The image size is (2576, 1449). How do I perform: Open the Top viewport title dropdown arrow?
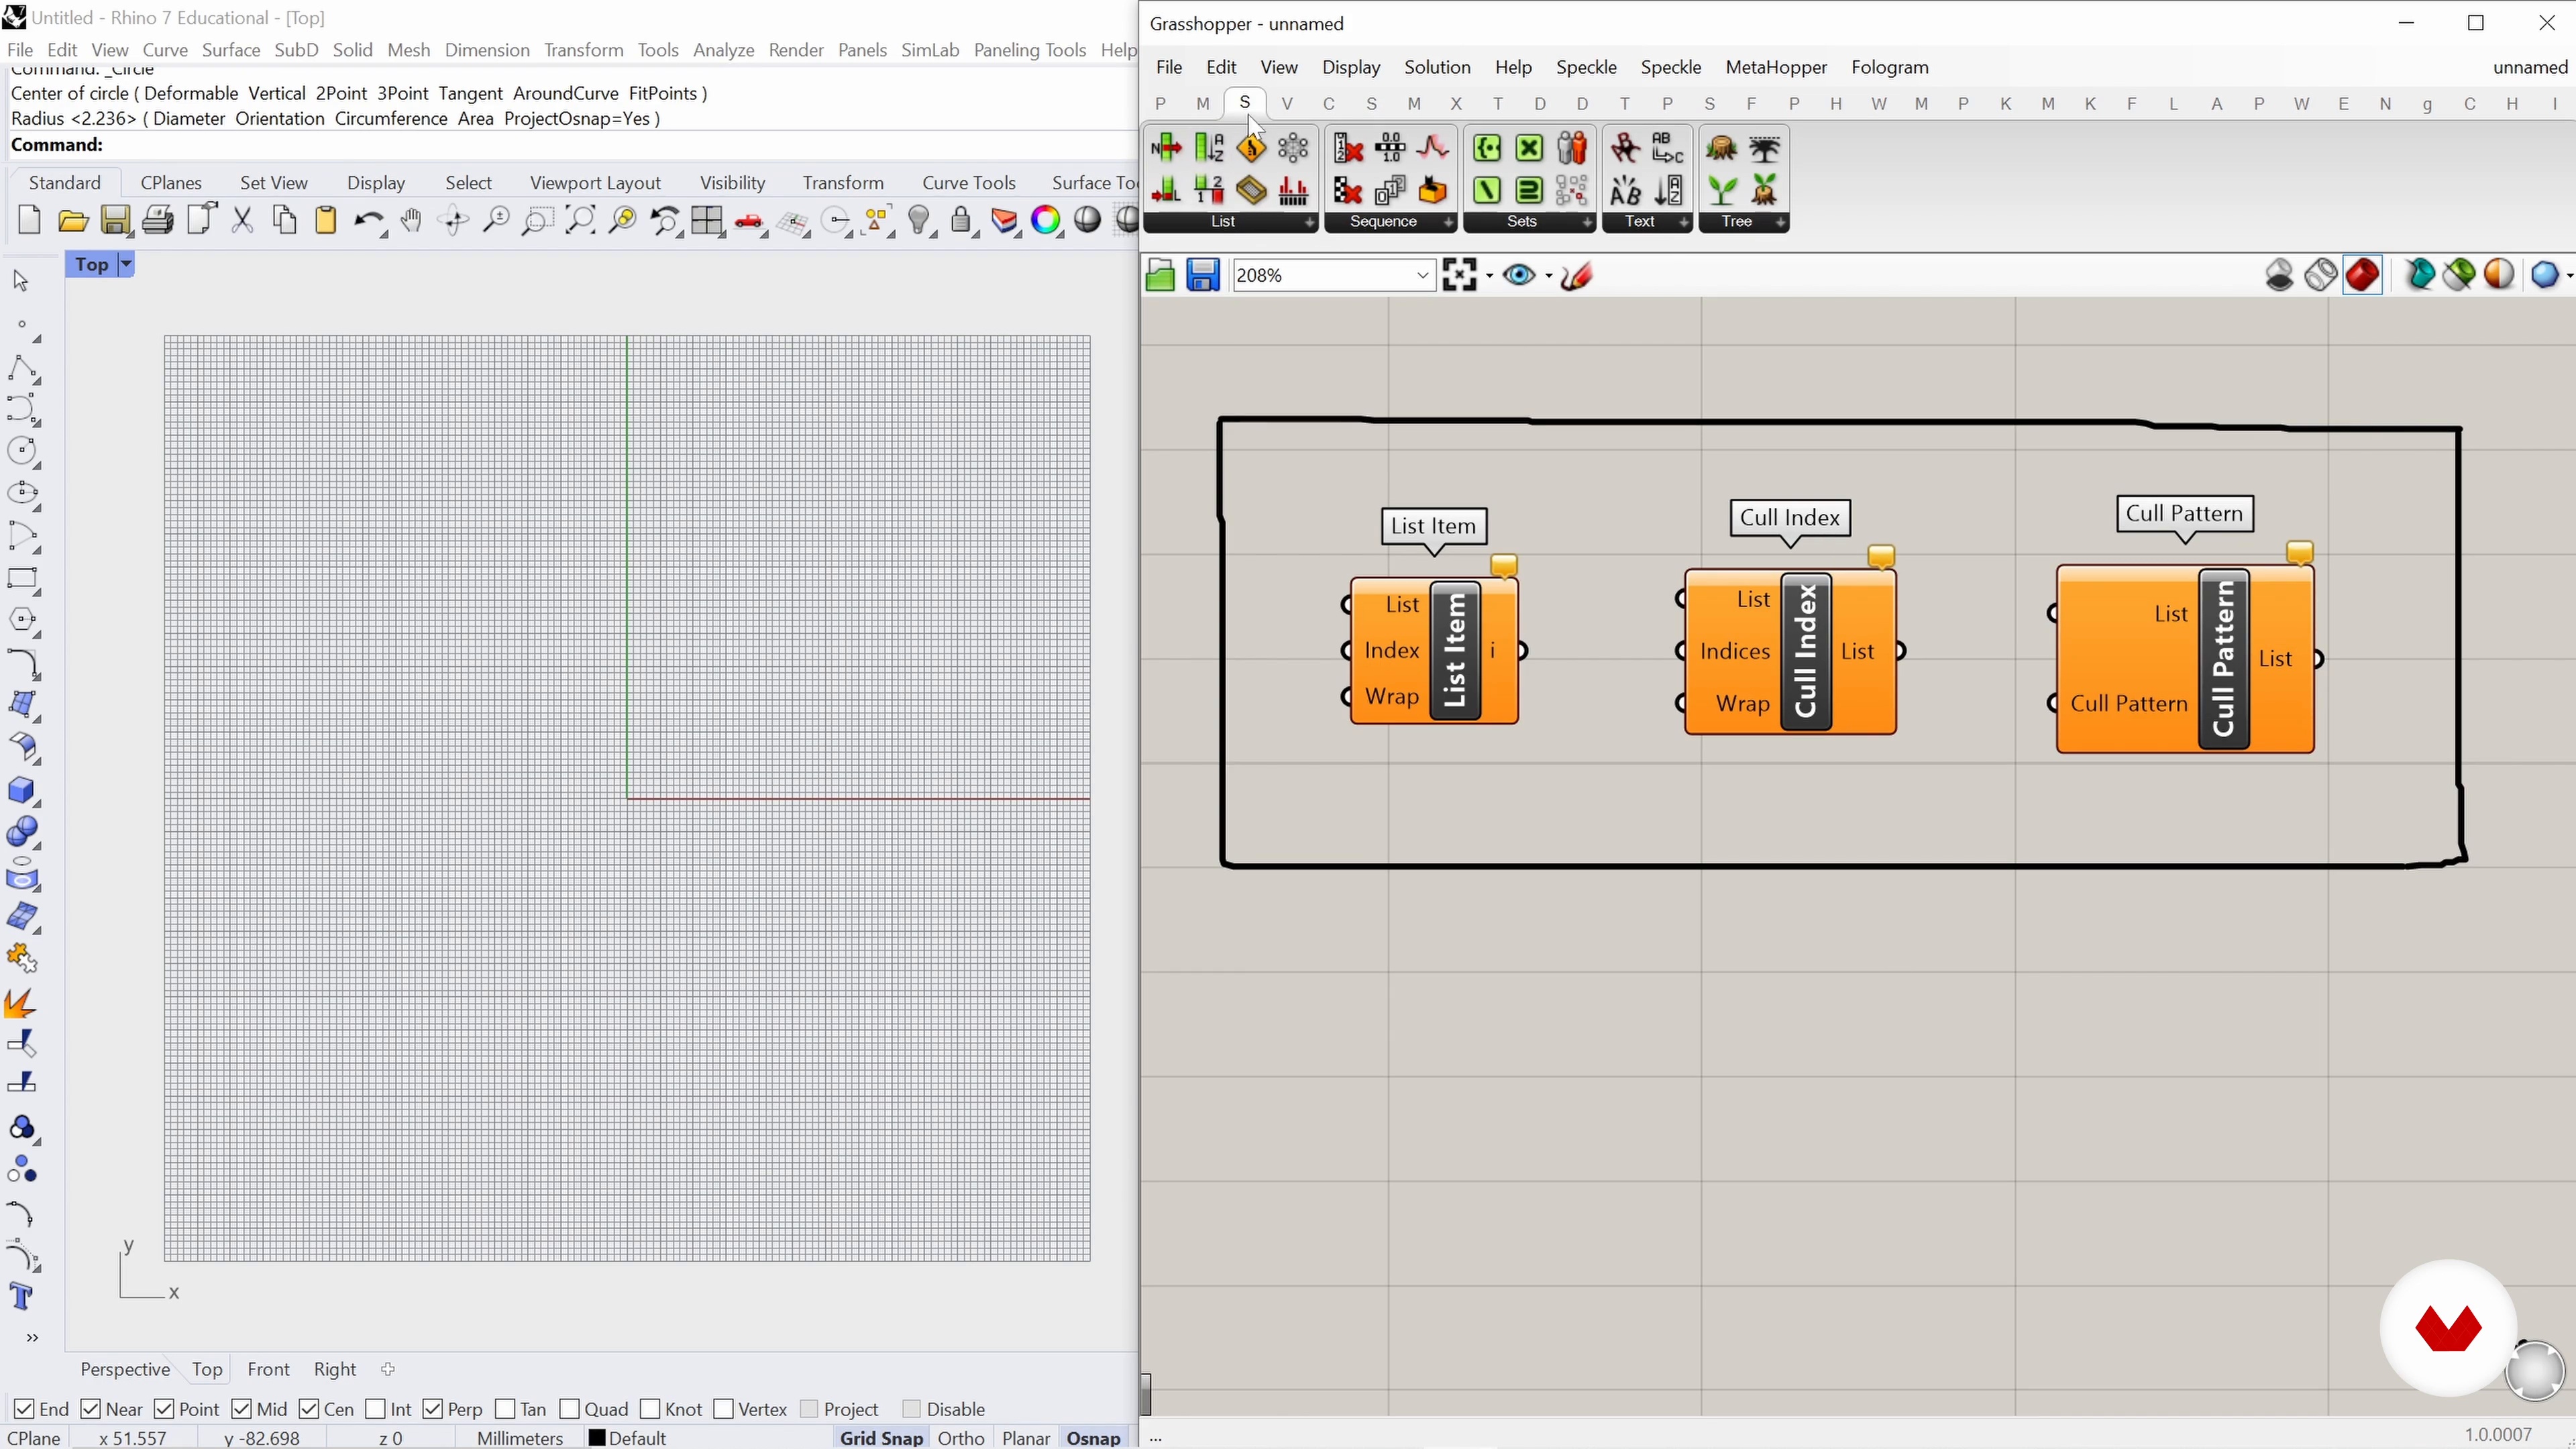(x=126, y=265)
